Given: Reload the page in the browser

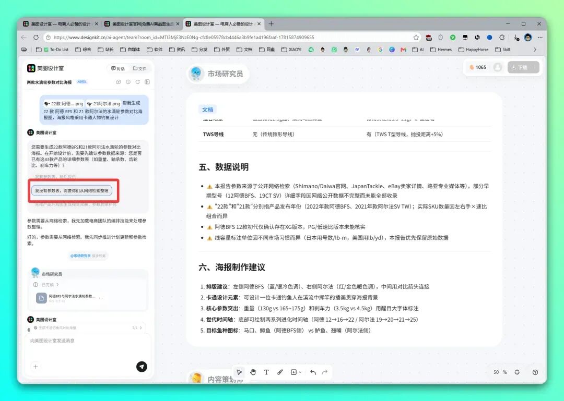Looking at the screenshot, I should click(36, 38).
